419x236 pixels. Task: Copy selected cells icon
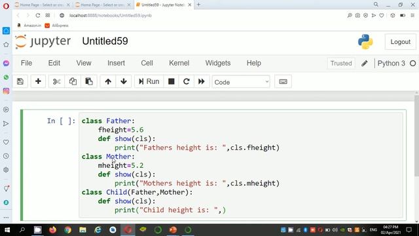73,81
